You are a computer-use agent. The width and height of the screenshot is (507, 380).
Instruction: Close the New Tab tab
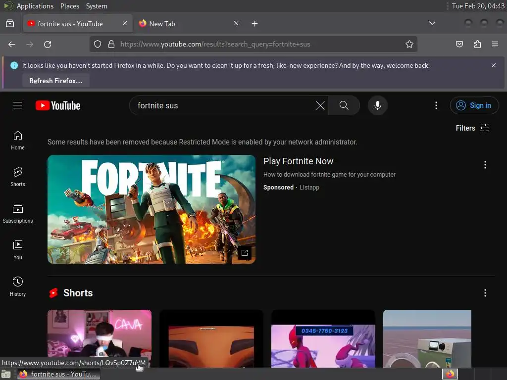(236, 23)
